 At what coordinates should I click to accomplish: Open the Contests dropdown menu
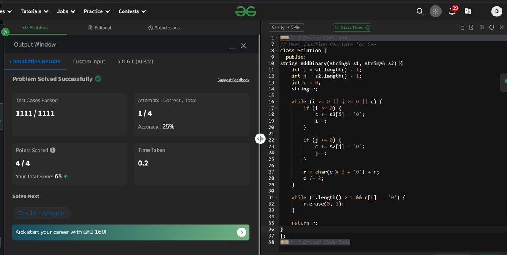[132, 11]
